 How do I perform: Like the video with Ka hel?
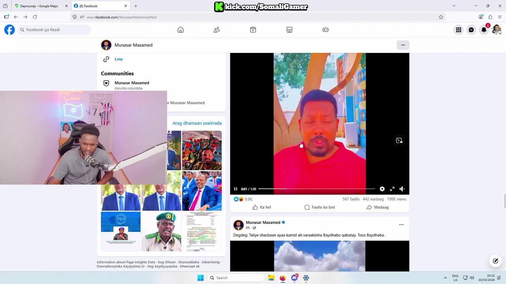(x=262, y=207)
